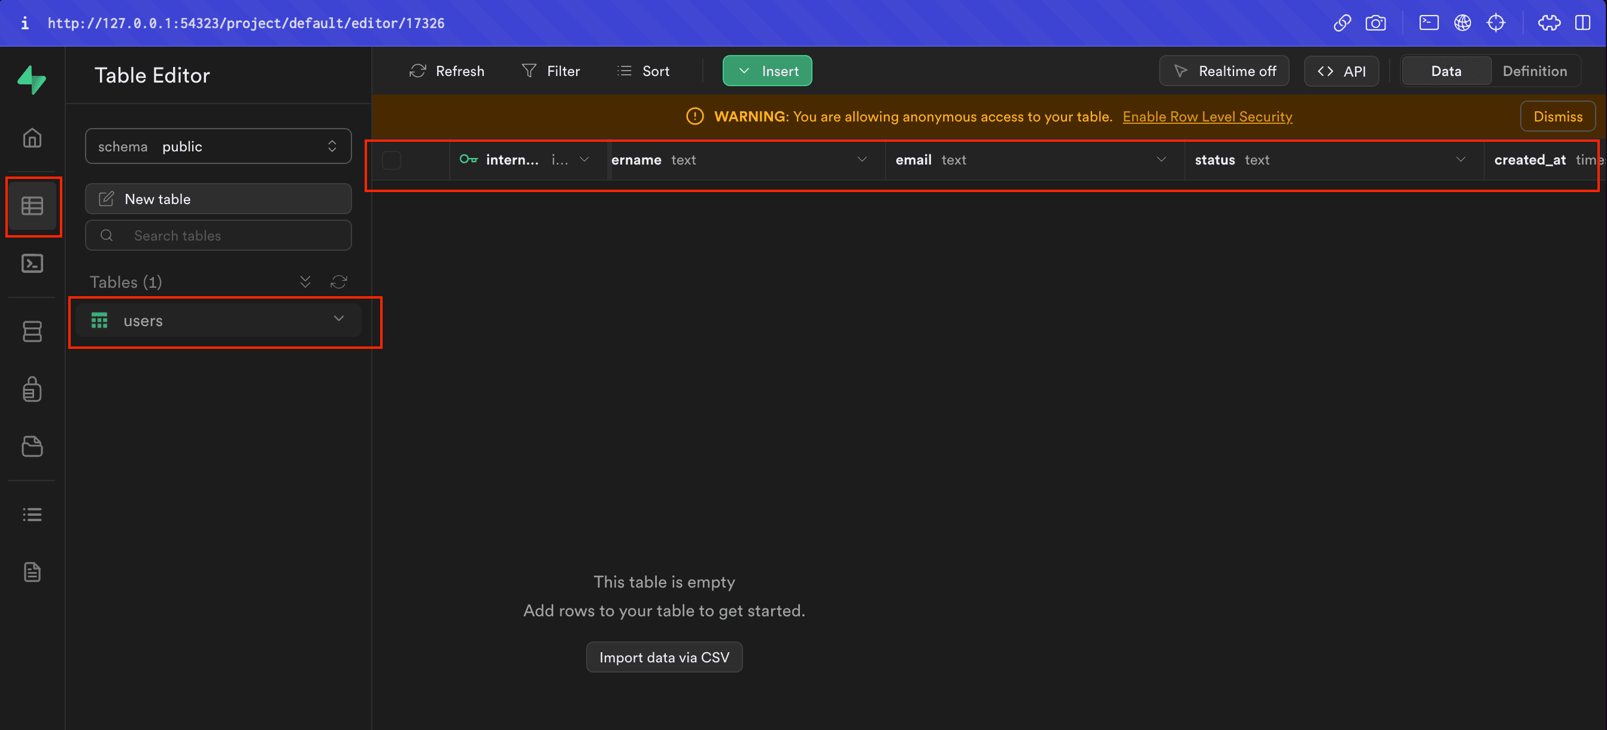This screenshot has width=1607, height=730.
Task: Open the Insert dropdown button
Action: click(767, 71)
